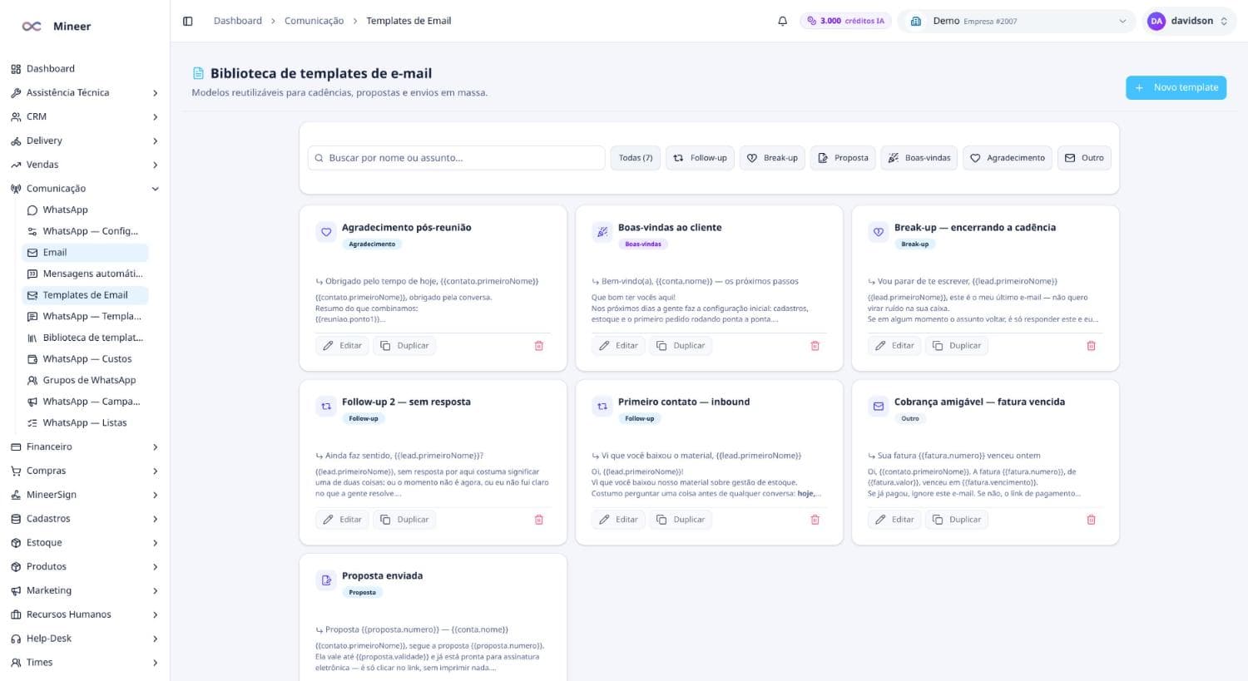
Task: Expand Recursos Humanos section
Action: [85, 614]
